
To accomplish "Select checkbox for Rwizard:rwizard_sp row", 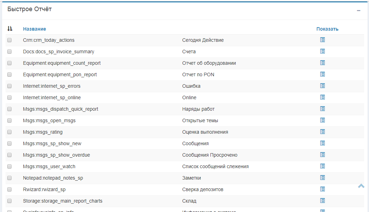I will (9, 189).
